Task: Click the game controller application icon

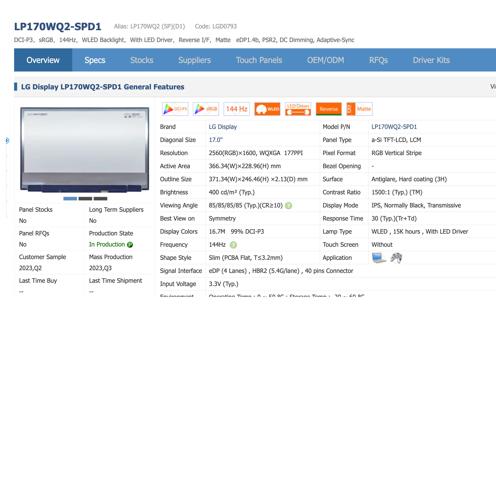Action: 396,258
